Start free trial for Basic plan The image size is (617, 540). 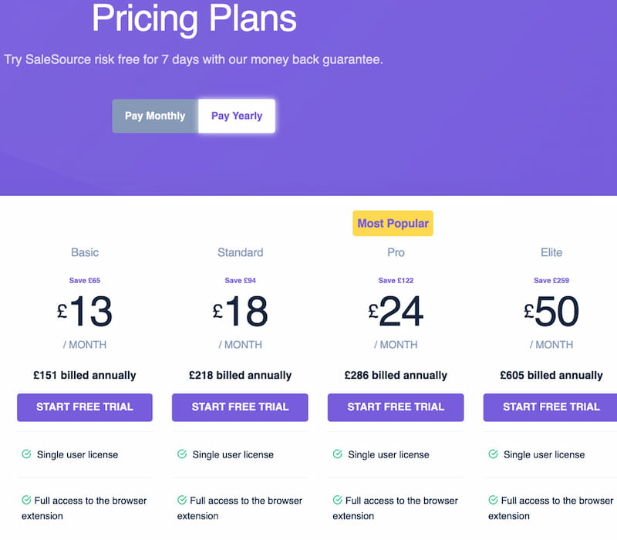click(x=85, y=407)
